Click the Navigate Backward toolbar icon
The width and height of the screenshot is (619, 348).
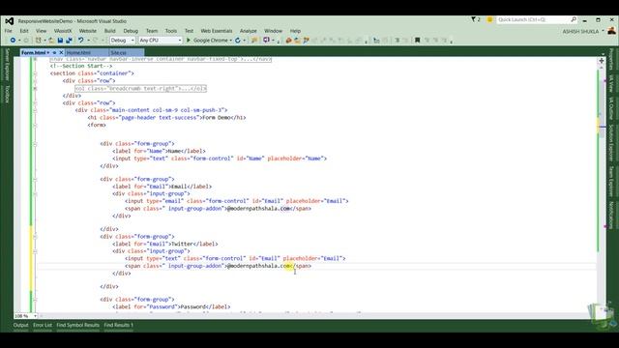click(x=13, y=41)
